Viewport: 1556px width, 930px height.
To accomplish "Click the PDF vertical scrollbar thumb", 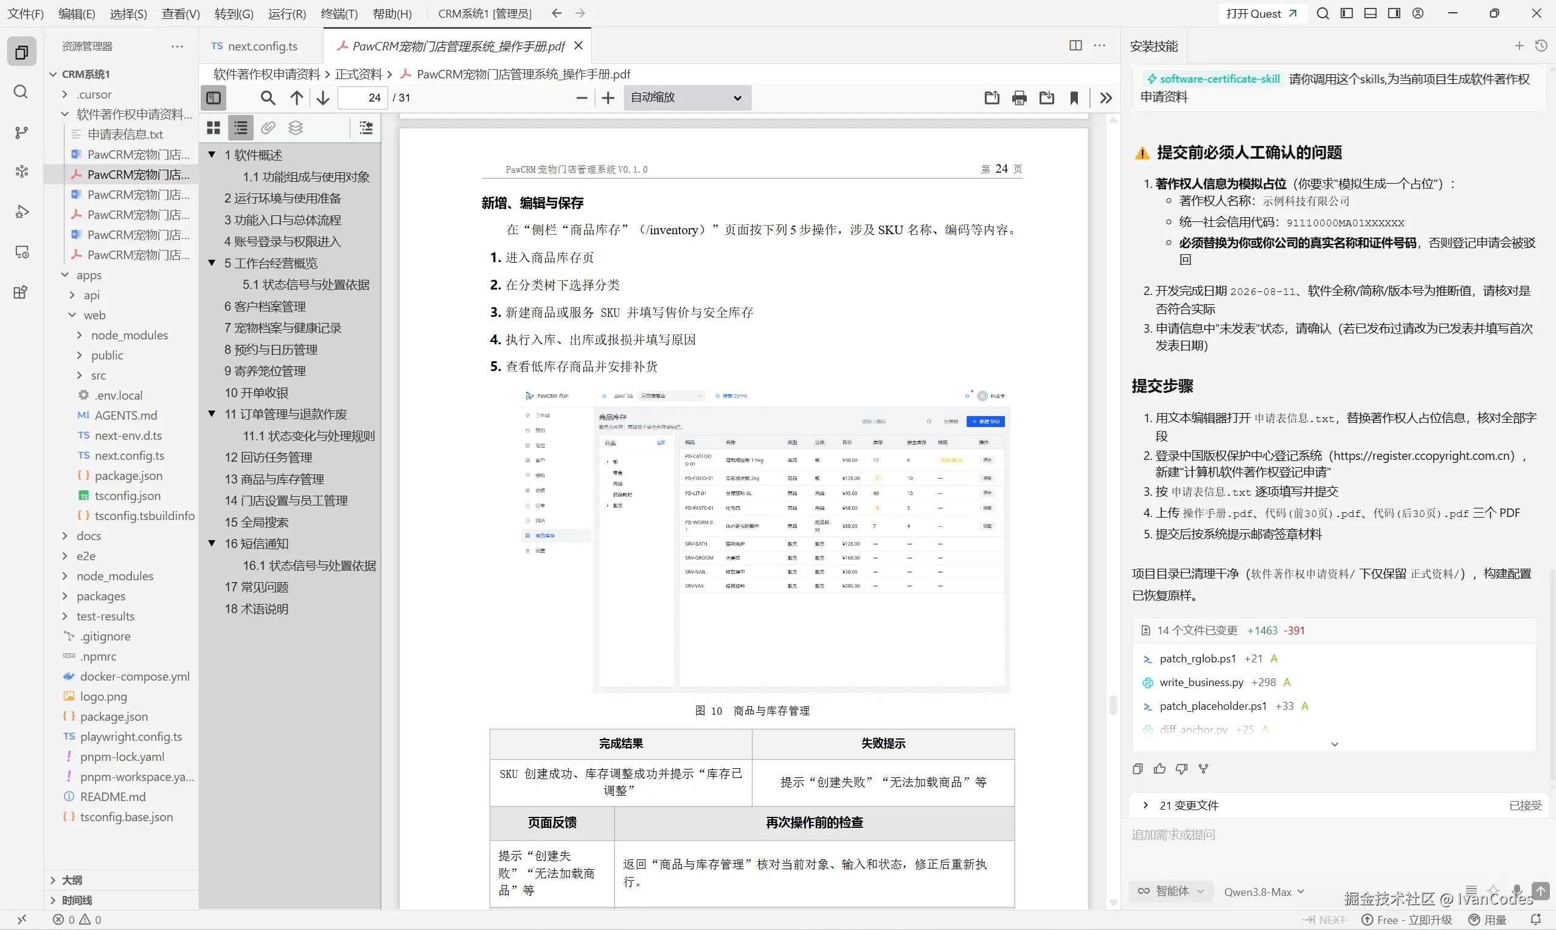I will point(1113,705).
